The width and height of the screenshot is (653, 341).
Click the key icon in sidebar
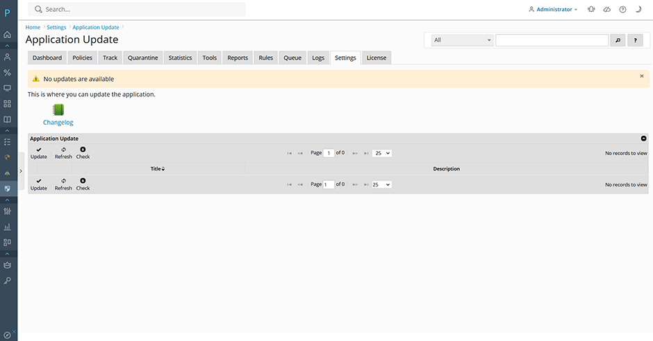[8, 281]
